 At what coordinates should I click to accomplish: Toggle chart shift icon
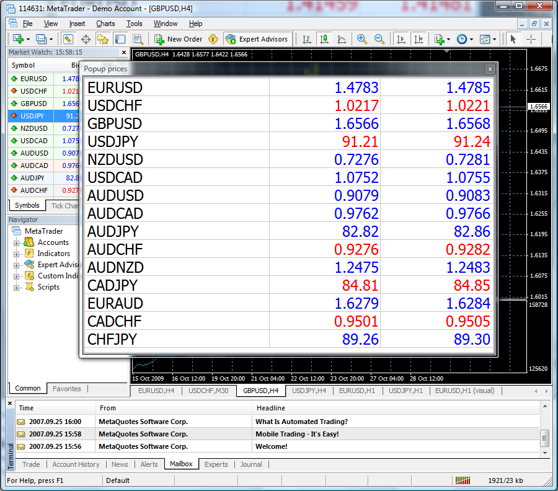point(418,39)
